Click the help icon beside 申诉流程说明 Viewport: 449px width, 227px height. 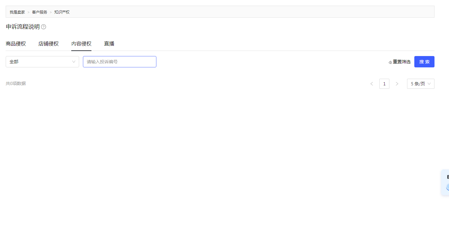click(44, 27)
